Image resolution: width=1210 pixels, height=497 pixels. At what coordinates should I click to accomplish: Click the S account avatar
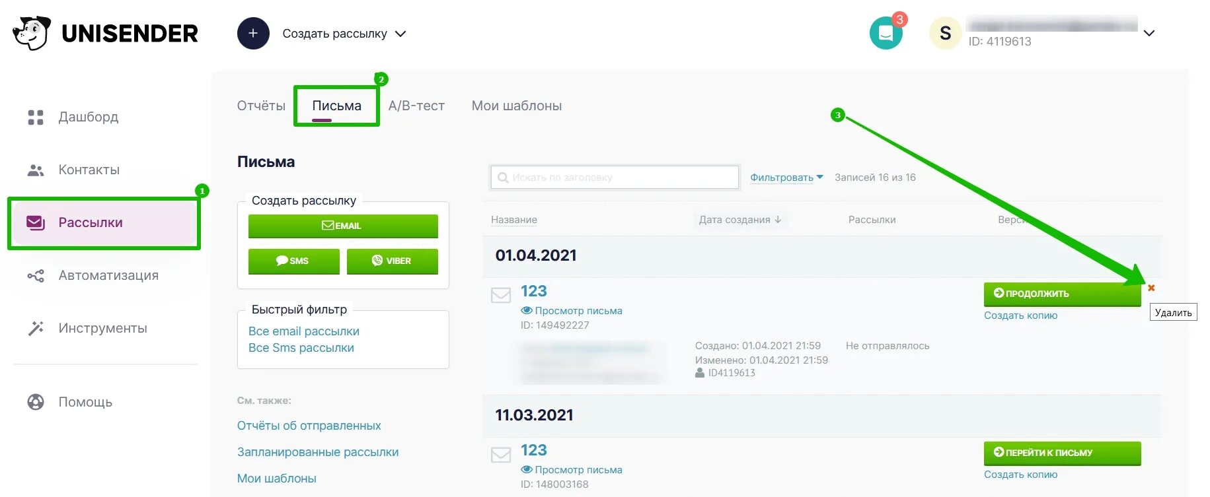(945, 33)
